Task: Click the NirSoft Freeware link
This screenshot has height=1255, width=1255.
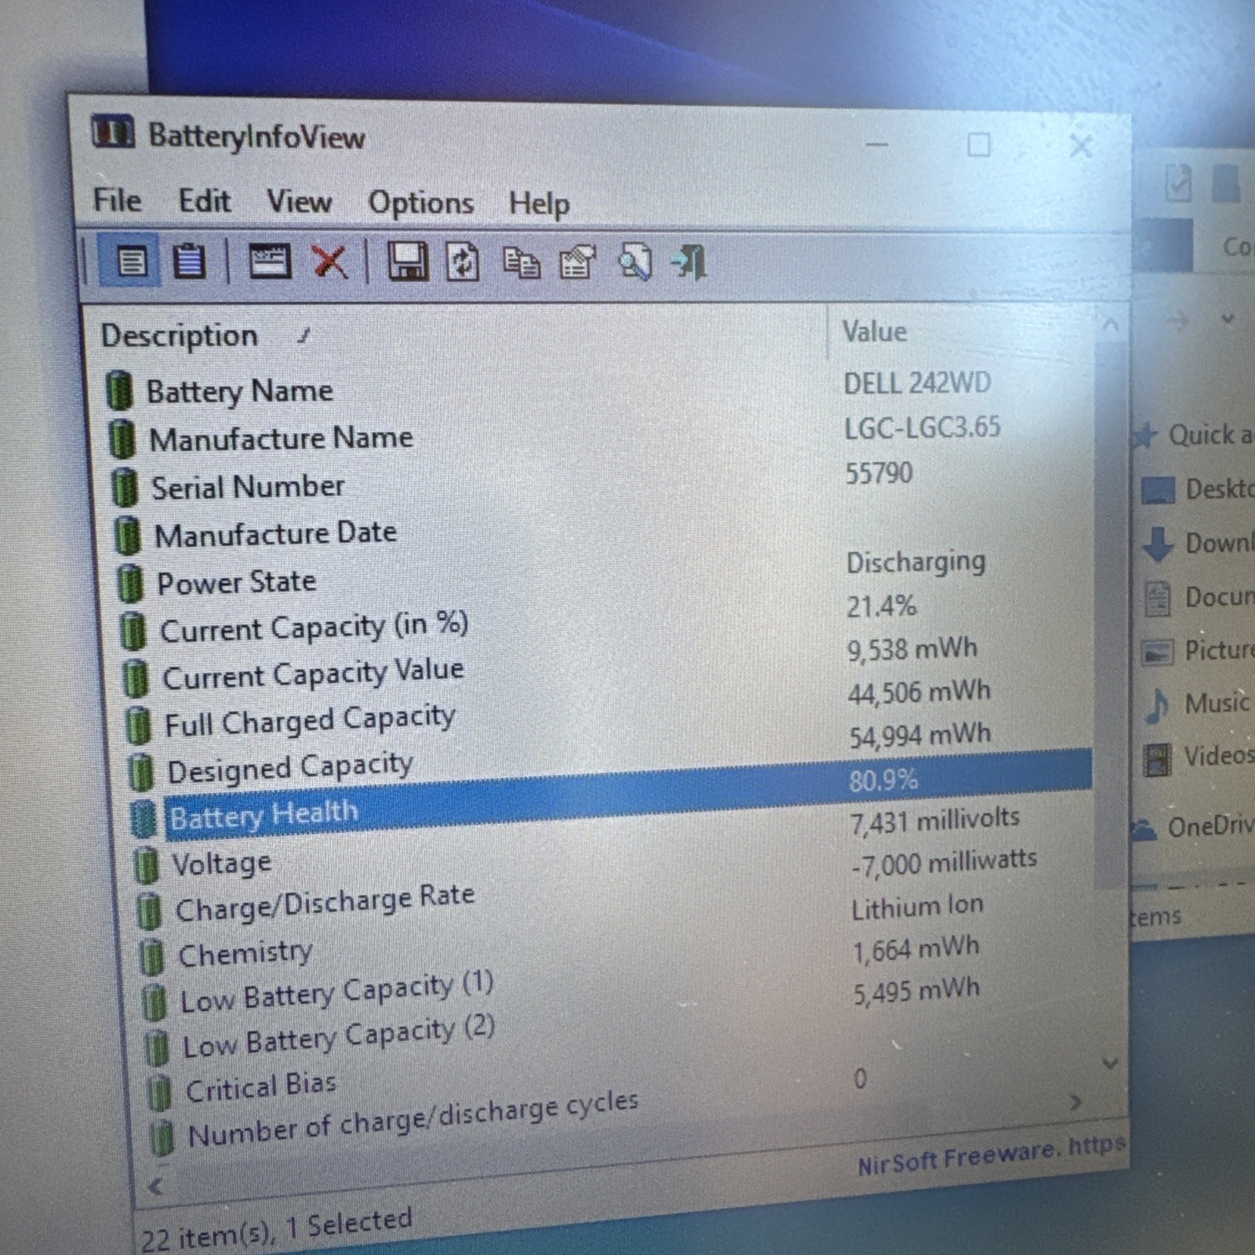Action: pos(991,1155)
